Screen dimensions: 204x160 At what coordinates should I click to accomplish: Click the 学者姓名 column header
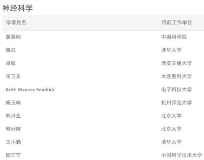(x=16, y=22)
